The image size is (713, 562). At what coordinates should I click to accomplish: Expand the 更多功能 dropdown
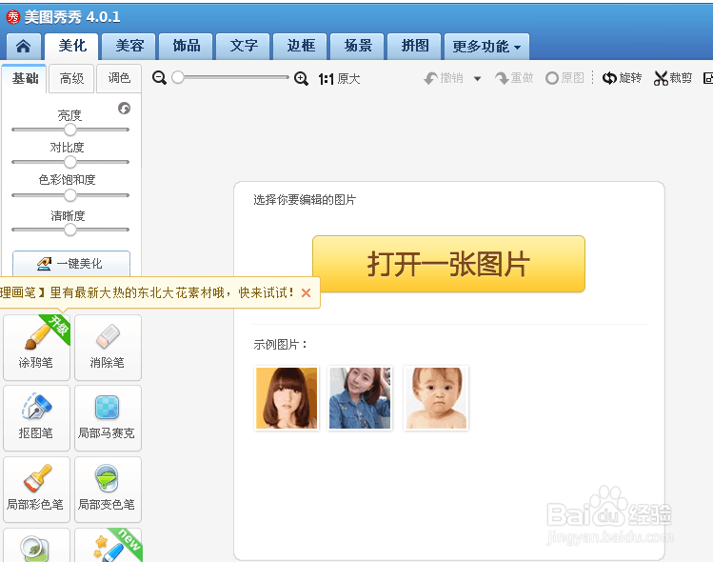pyautogui.click(x=486, y=46)
